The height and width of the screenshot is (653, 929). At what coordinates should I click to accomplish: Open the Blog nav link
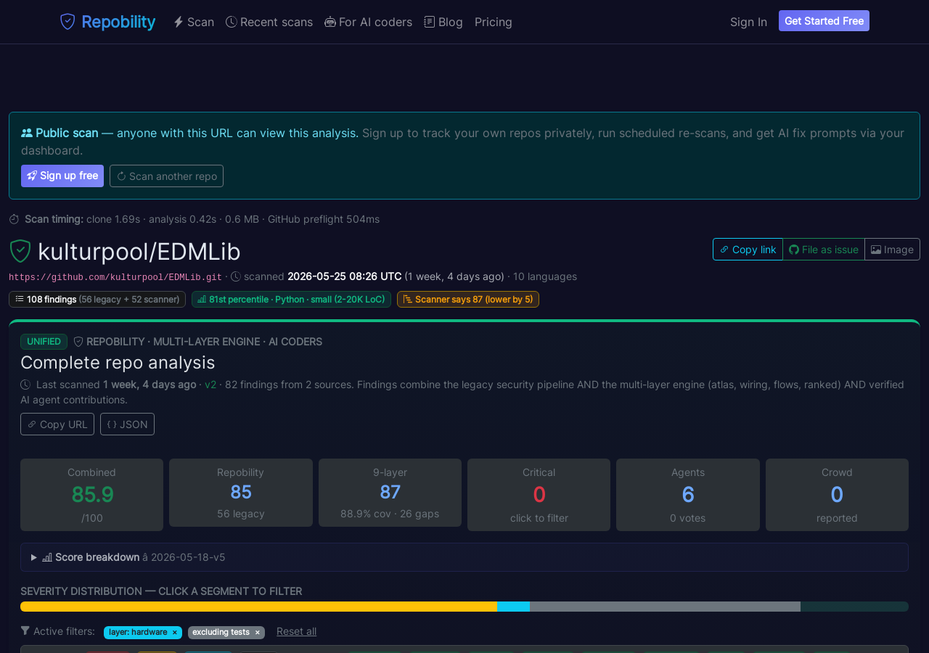[443, 22]
